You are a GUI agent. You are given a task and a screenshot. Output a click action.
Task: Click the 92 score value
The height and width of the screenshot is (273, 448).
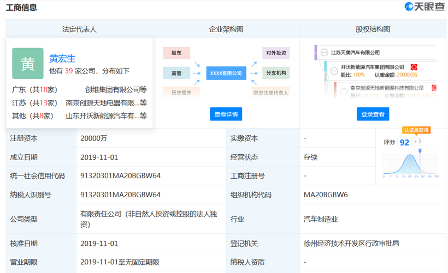(404, 142)
